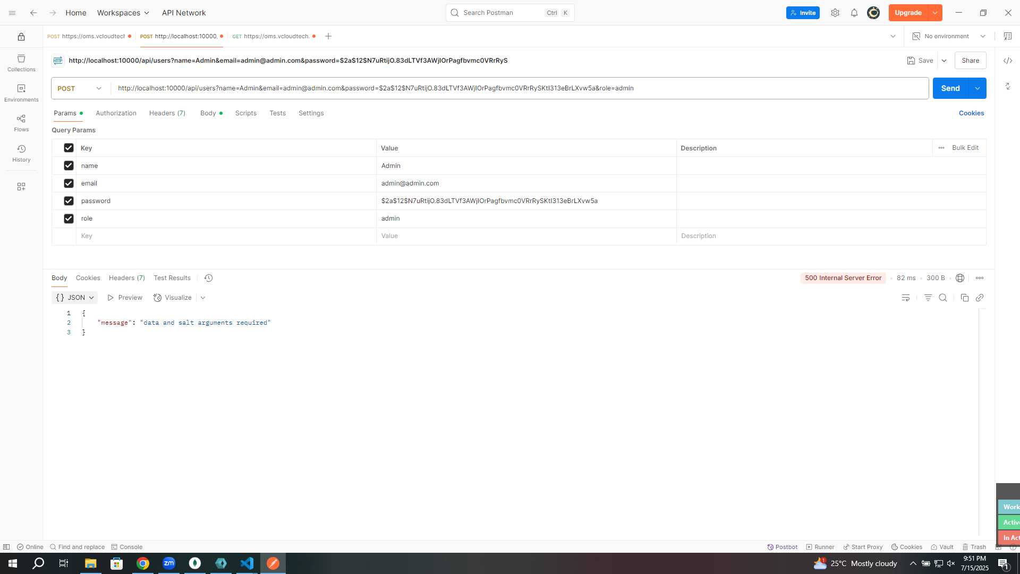Open the No environment selector
Image resolution: width=1020 pixels, height=574 pixels.
tap(949, 36)
